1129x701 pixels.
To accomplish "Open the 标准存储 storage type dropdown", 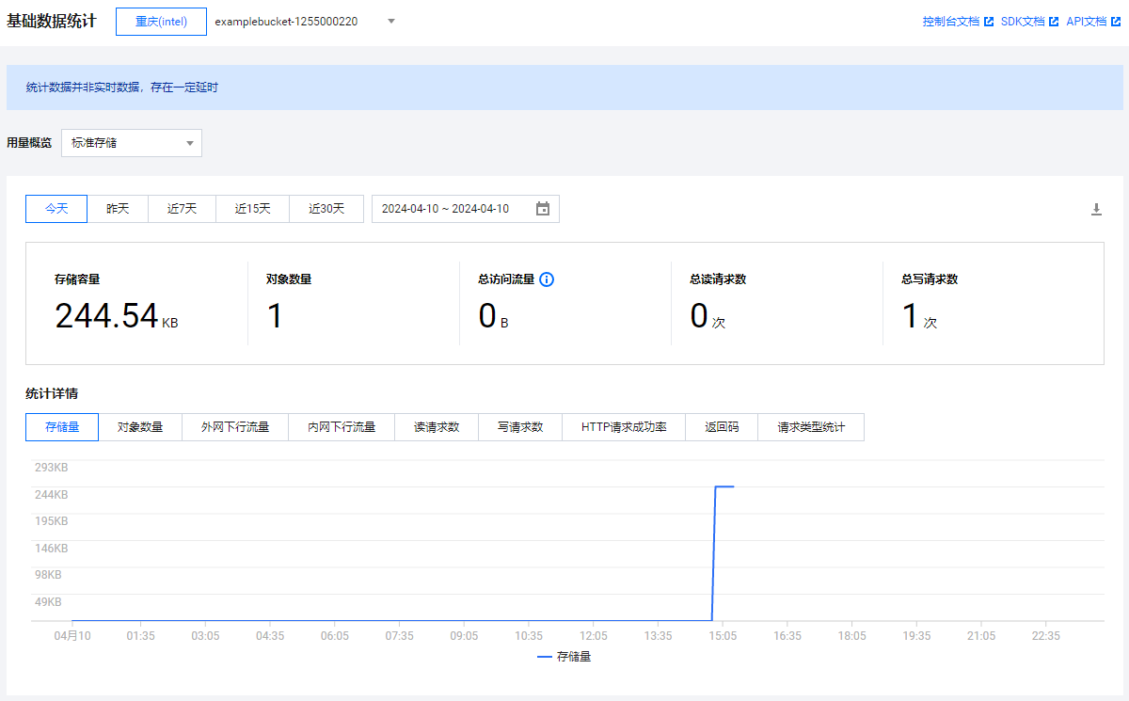I will pos(132,143).
